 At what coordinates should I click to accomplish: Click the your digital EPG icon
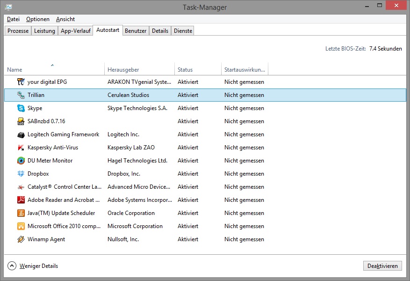pos(21,81)
